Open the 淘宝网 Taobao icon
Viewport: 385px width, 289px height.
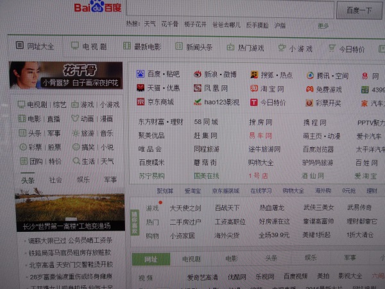(x=254, y=88)
